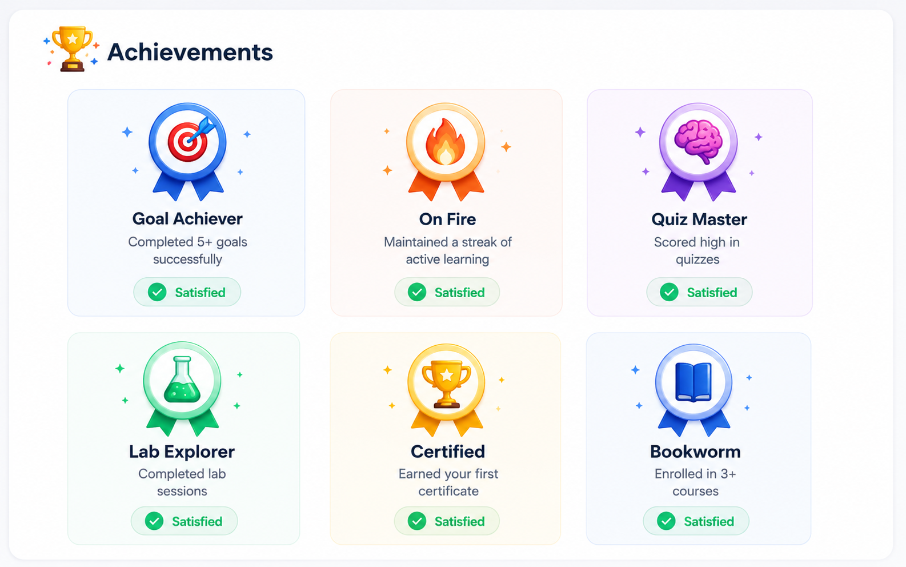Click the green checkmark under Goal Achiever
Image resolution: width=906 pixels, height=567 pixels.
(x=157, y=292)
